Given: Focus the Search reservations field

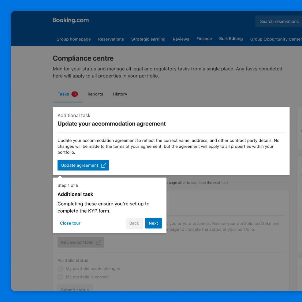Looking at the screenshot, I should 279,21.
